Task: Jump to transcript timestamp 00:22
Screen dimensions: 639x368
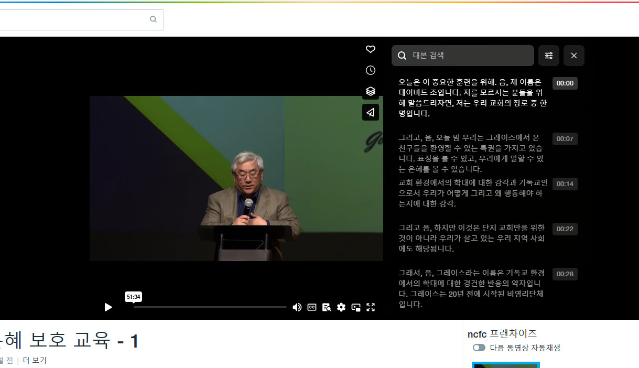Action: click(x=565, y=229)
